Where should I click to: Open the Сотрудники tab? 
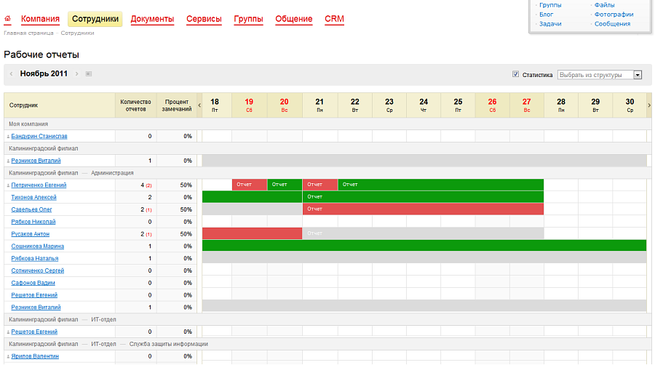95,19
